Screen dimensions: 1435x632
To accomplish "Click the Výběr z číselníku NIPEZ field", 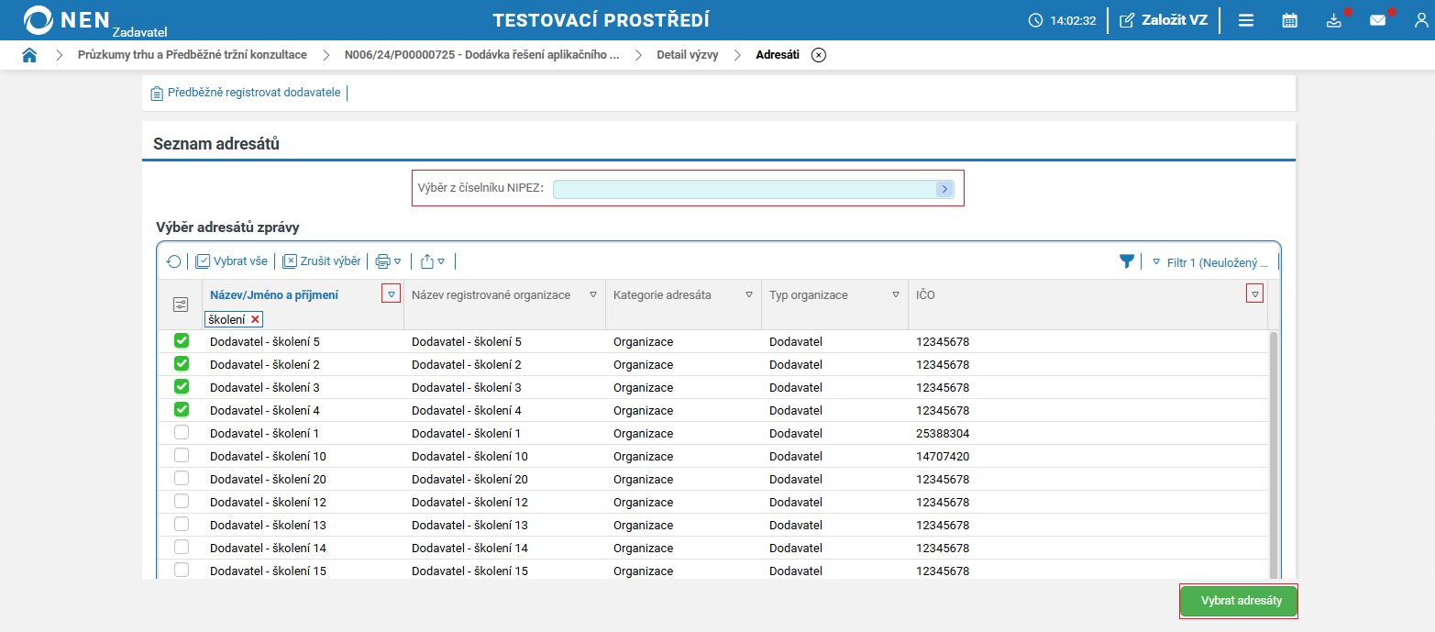I will (x=745, y=188).
